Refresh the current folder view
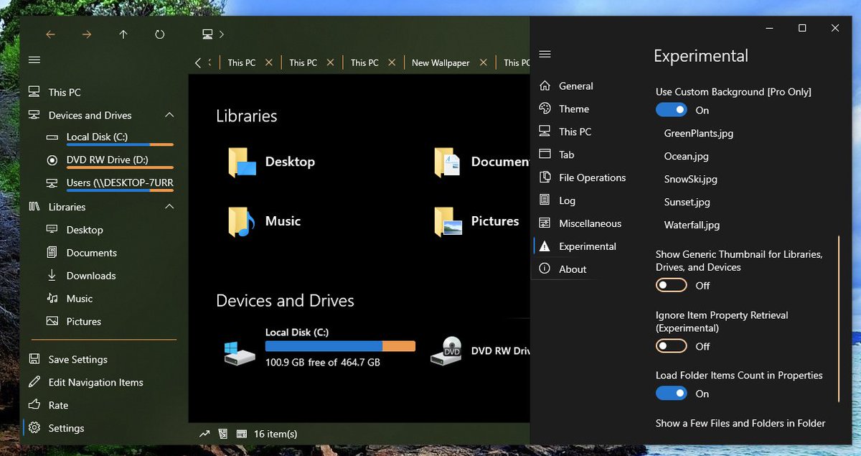The height and width of the screenshot is (456, 861). [x=159, y=34]
